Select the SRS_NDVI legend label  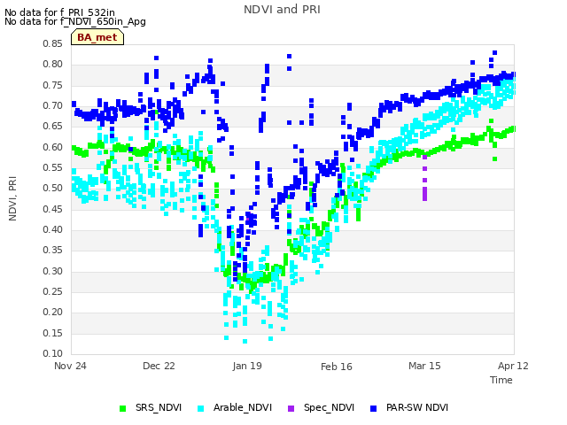pos(159,407)
